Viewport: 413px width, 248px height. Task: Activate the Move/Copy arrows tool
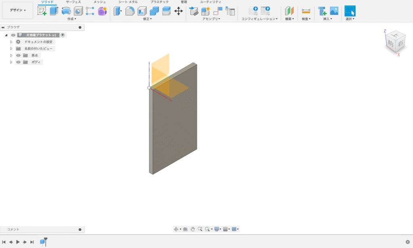coord(178,11)
